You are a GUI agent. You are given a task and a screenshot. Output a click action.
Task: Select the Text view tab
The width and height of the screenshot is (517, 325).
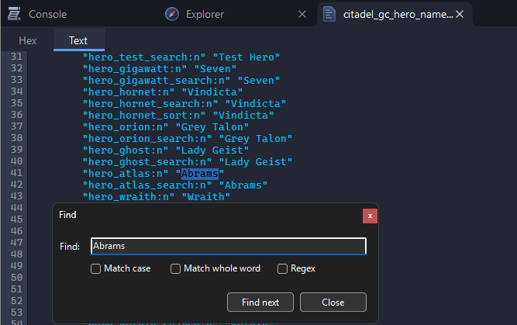tap(78, 40)
